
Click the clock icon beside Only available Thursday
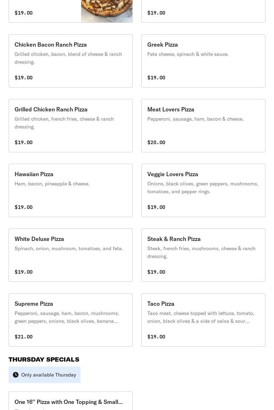[16, 375]
